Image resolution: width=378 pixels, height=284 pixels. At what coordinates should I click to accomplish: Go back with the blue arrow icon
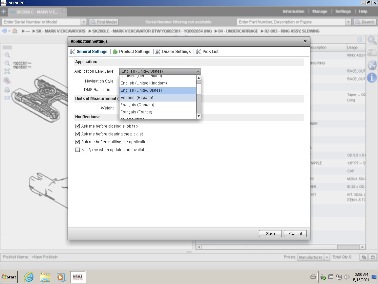pos(4,31)
